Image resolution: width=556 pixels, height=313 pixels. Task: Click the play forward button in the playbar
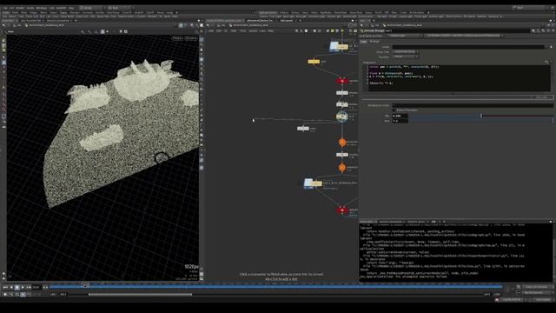point(23,287)
